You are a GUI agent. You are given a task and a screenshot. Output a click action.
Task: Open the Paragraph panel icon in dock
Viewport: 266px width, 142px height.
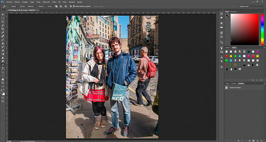[221, 61]
